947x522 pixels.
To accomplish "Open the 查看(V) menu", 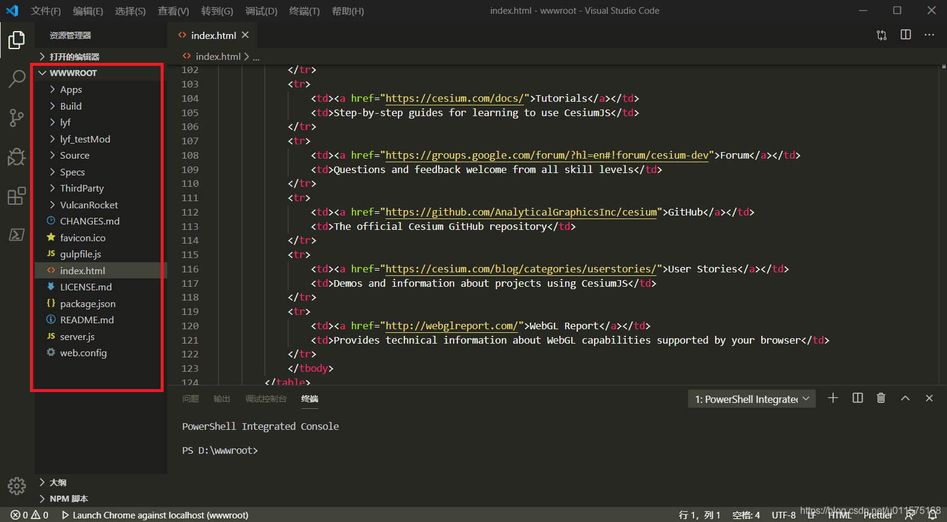I will coord(173,11).
